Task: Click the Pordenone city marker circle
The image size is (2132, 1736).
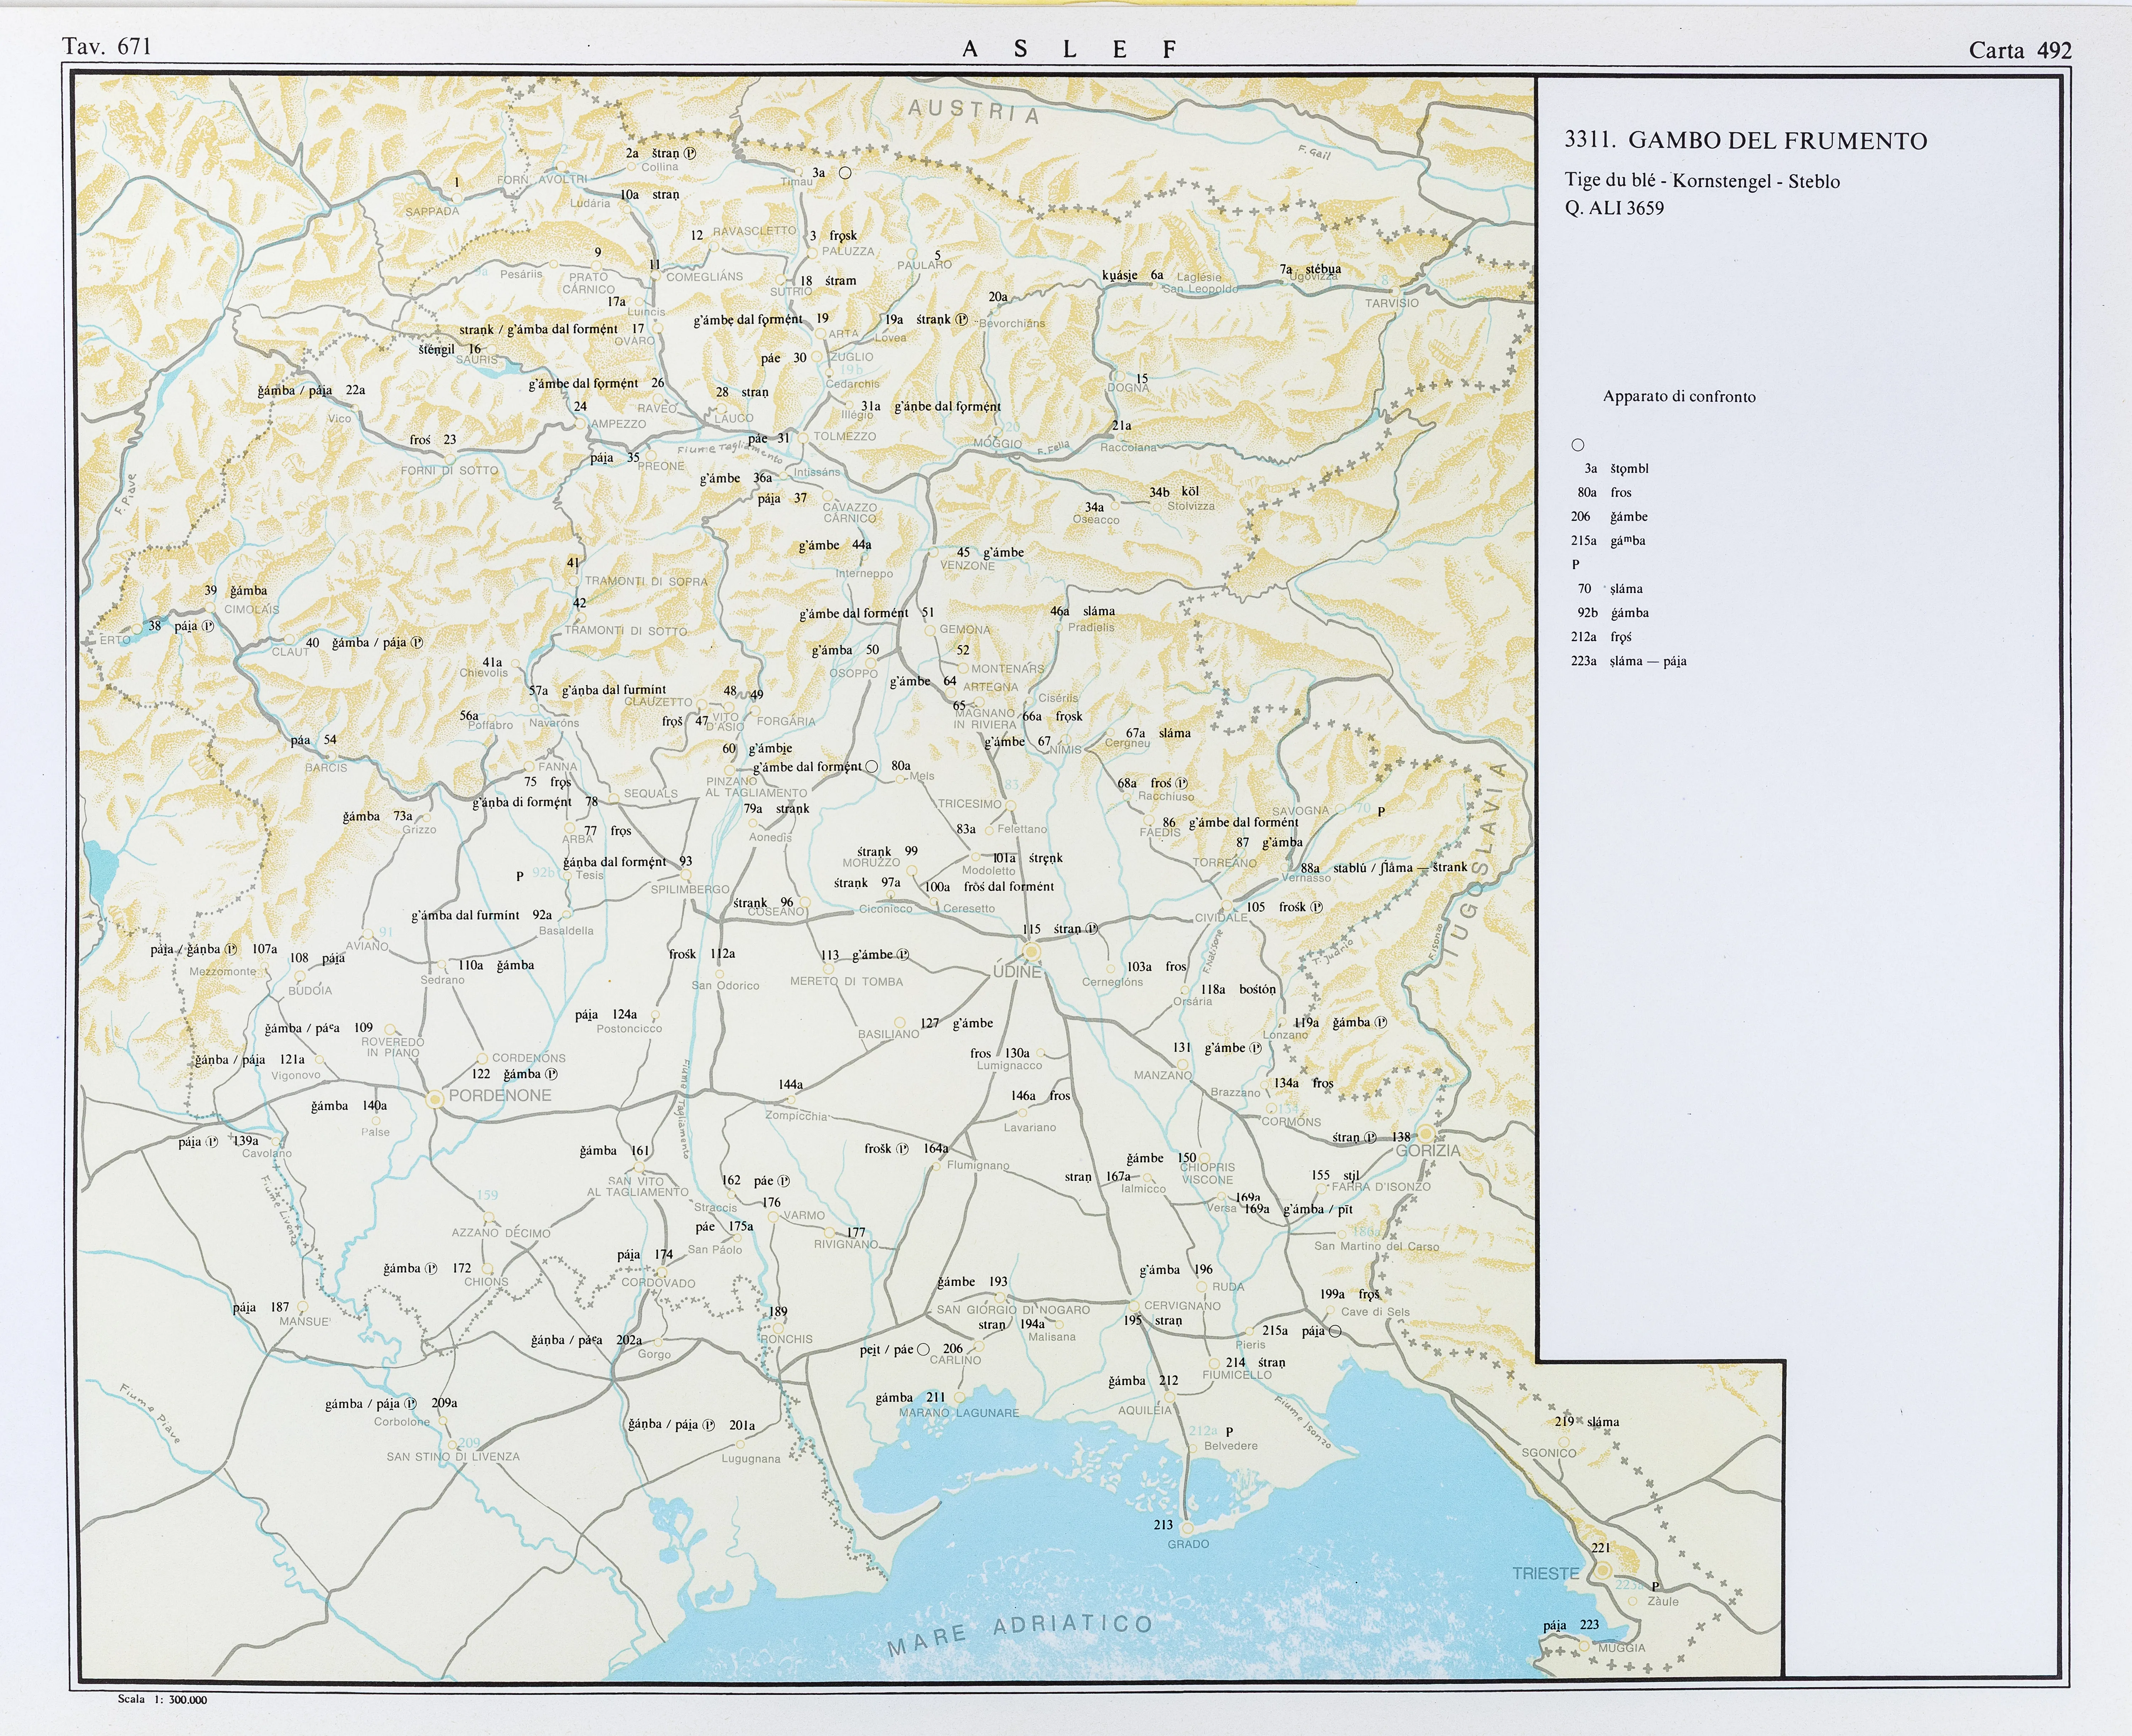Action: pos(435,1099)
